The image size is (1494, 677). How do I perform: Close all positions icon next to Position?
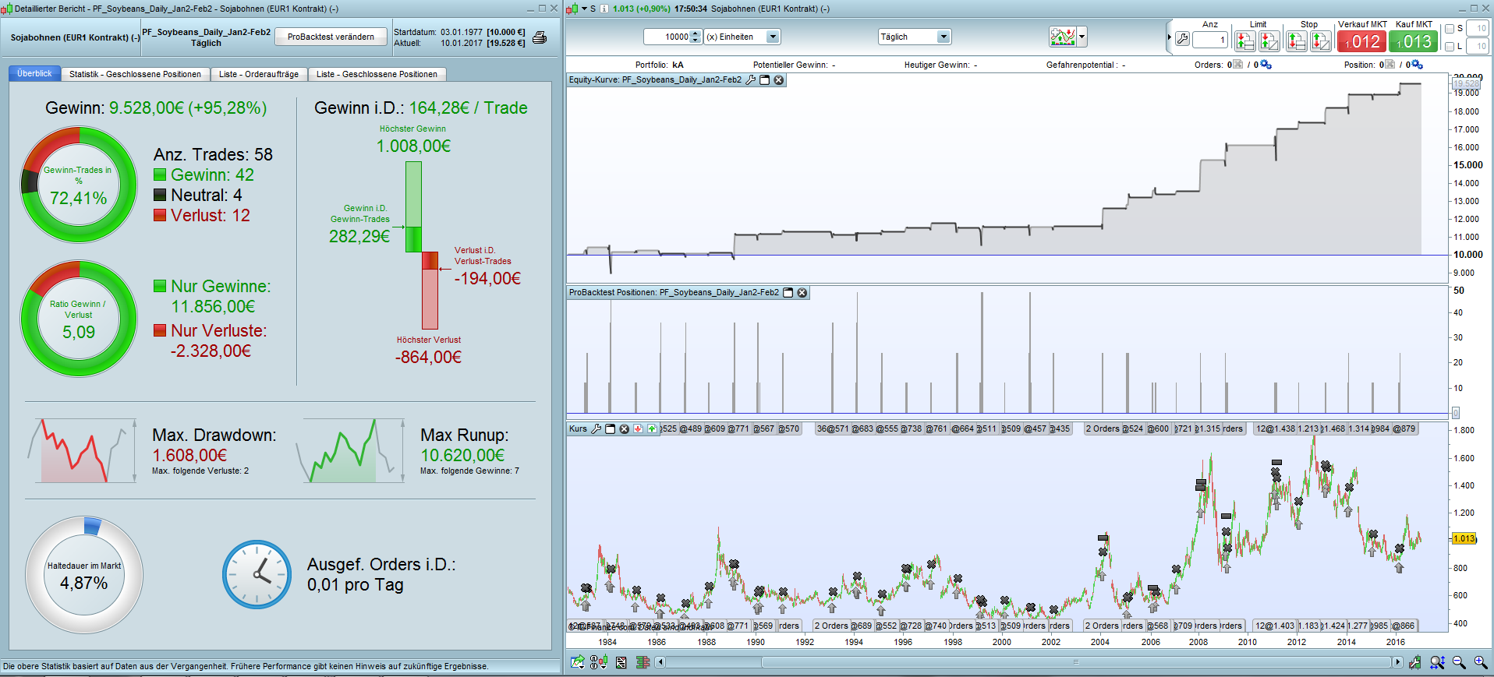click(x=1390, y=65)
